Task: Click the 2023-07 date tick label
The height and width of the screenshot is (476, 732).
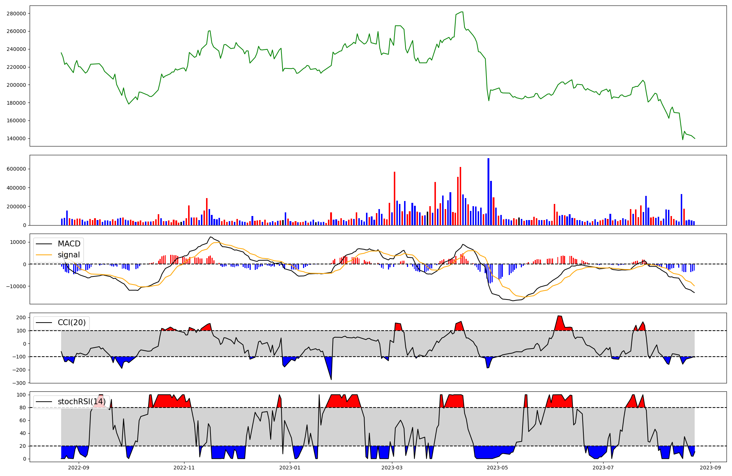Action: click(x=603, y=468)
